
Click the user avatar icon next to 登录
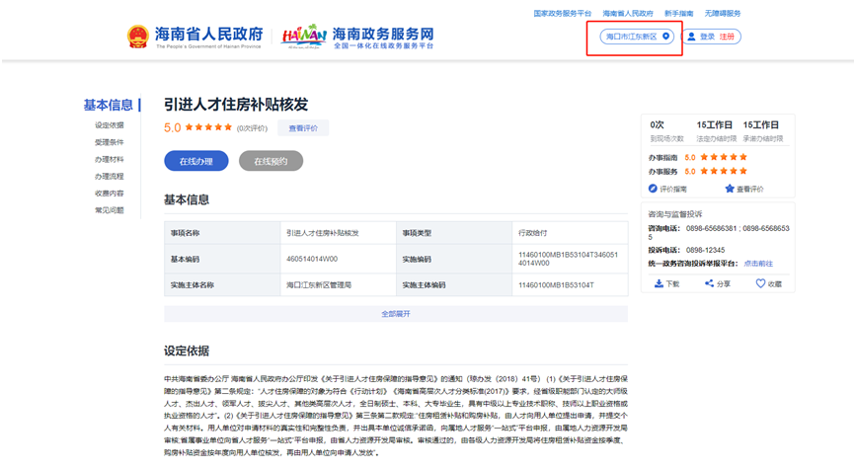pos(691,37)
